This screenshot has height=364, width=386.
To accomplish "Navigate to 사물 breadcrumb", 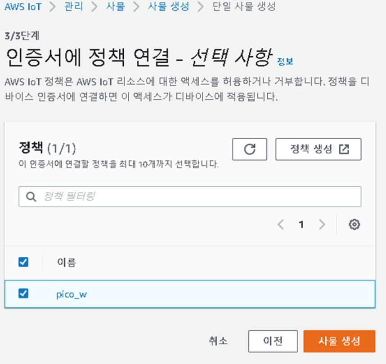I will coord(116,6).
